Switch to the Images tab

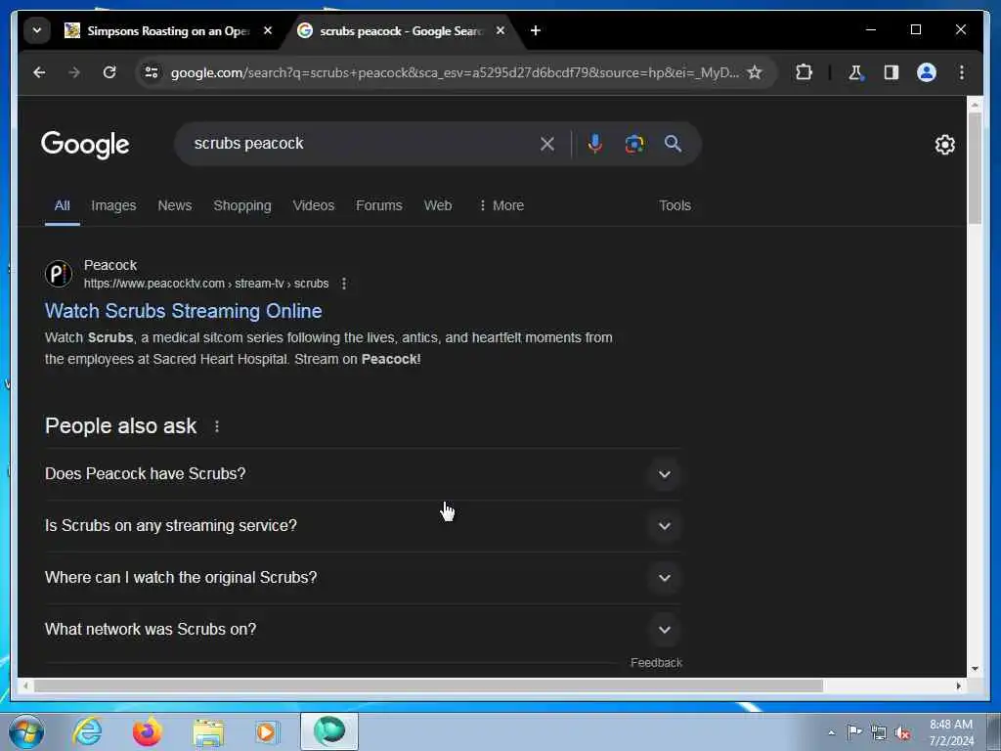click(113, 205)
